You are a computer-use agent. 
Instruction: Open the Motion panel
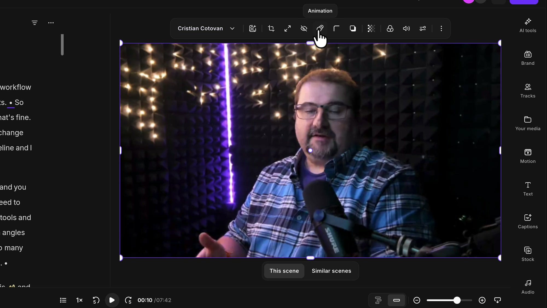pyautogui.click(x=528, y=156)
